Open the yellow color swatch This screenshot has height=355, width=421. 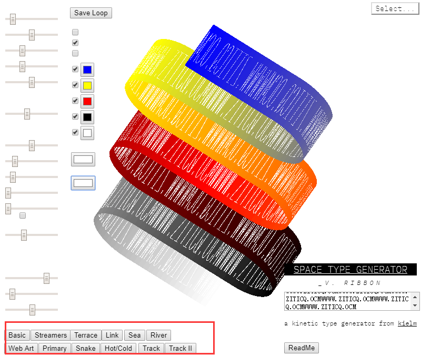pos(87,86)
